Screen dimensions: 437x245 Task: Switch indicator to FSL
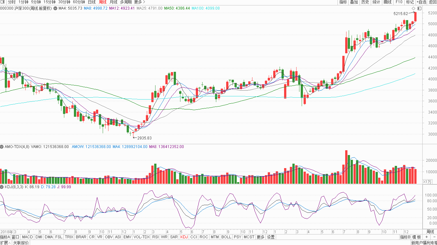[x=59, y=237]
